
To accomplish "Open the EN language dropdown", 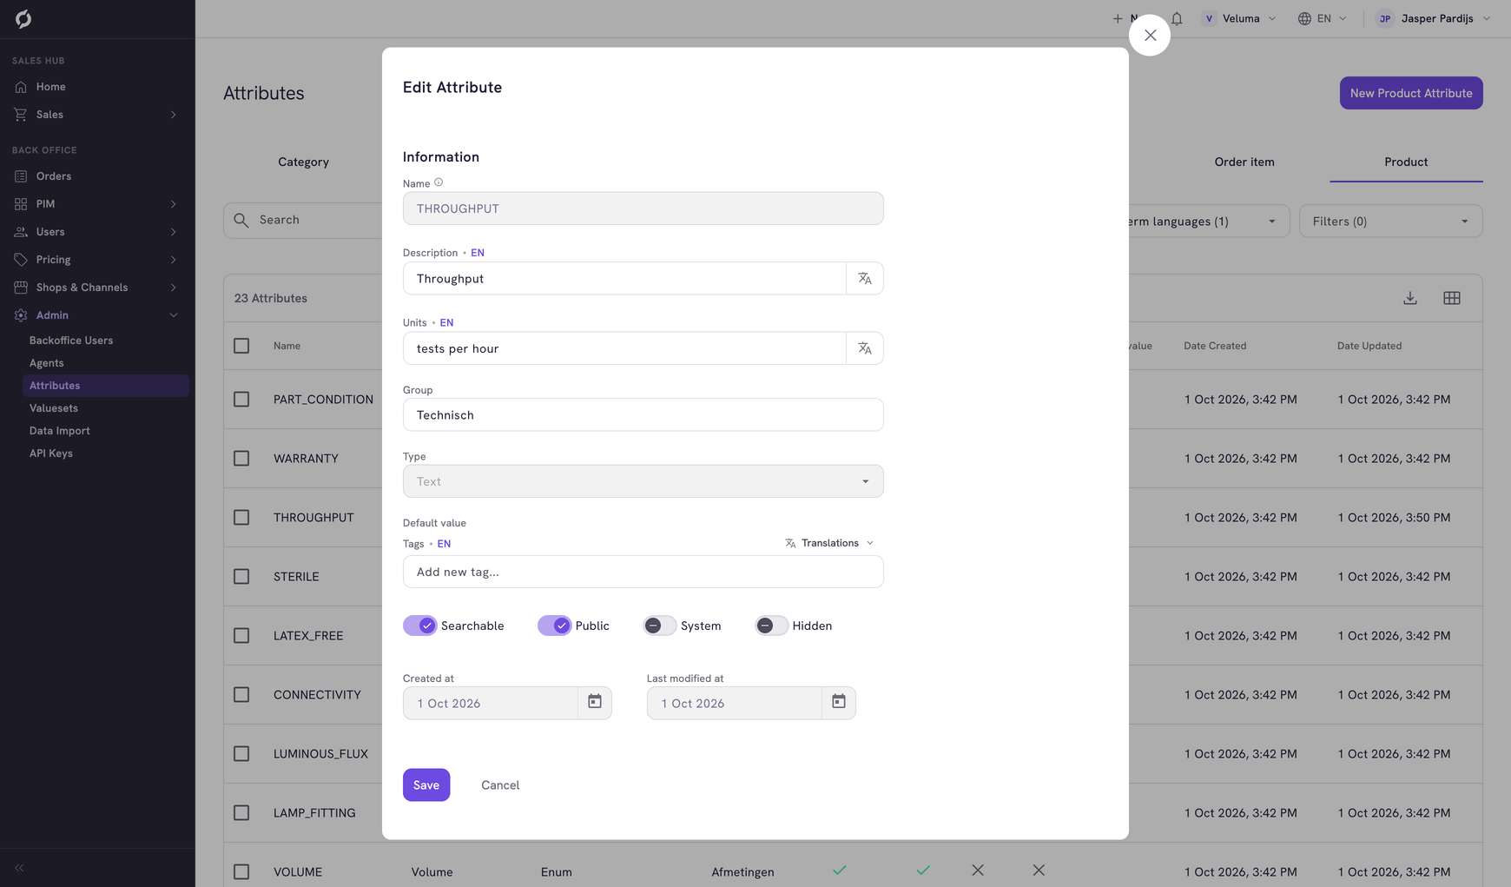I will coord(1323,18).
